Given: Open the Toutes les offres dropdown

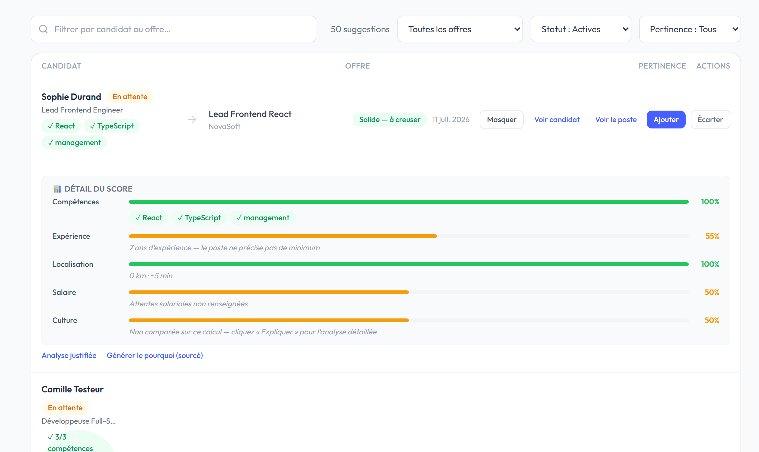Looking at the screenshot, I should point(460,29).
